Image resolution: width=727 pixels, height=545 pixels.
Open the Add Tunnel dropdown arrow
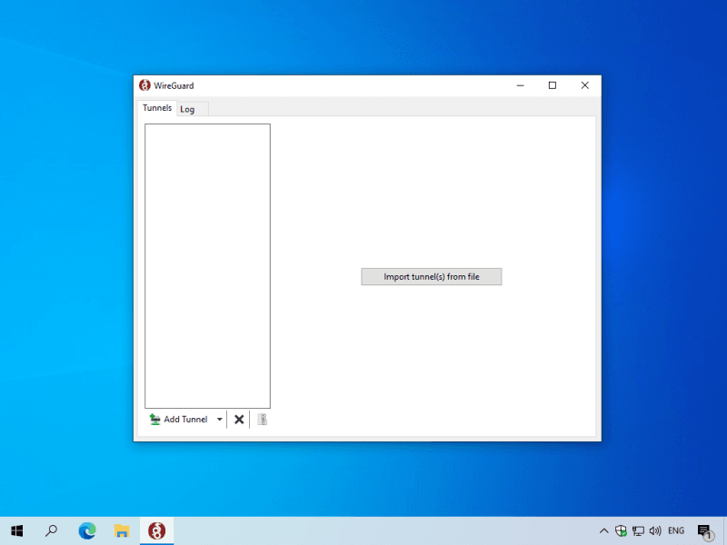pos(219,420)
